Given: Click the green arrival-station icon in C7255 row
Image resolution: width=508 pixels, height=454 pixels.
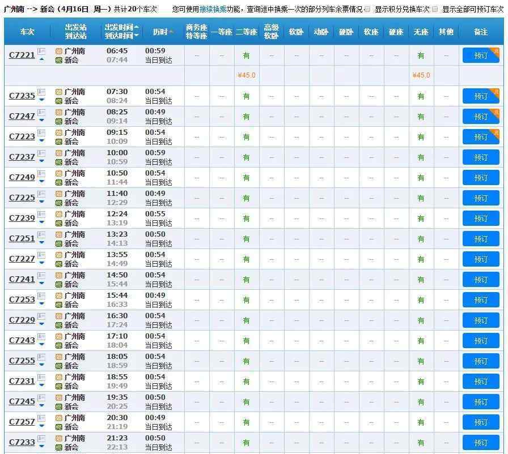Looking at the screenshot, I should point(58,366).
